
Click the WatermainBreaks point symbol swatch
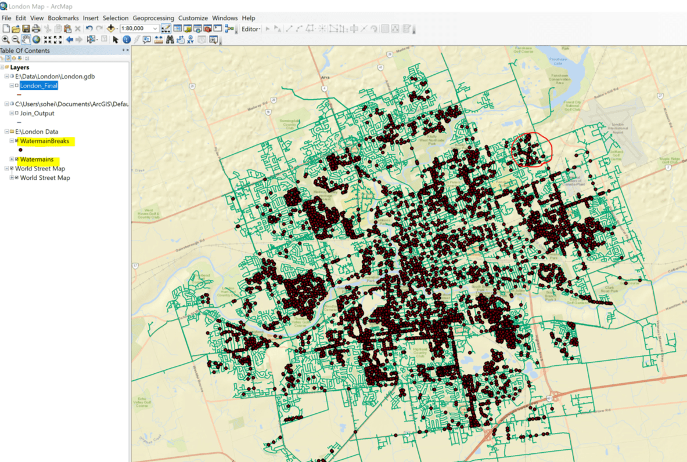click(20, 150)
